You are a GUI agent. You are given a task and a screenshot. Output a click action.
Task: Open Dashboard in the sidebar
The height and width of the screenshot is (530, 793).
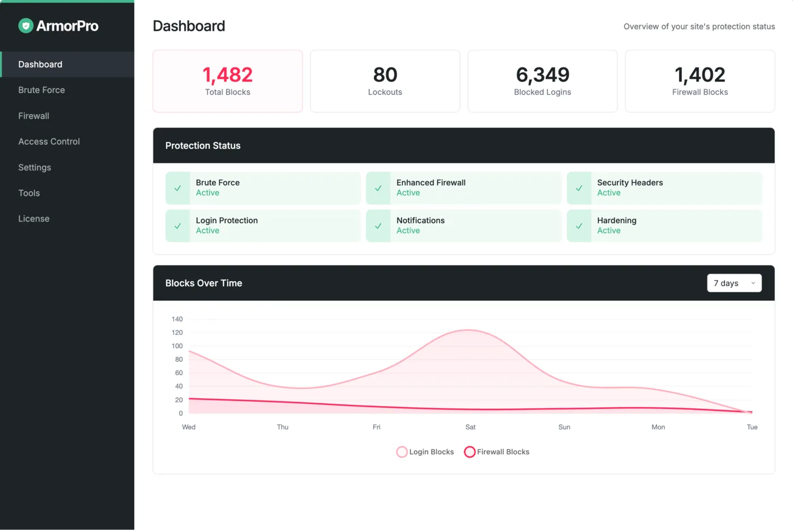pos(67,64)
